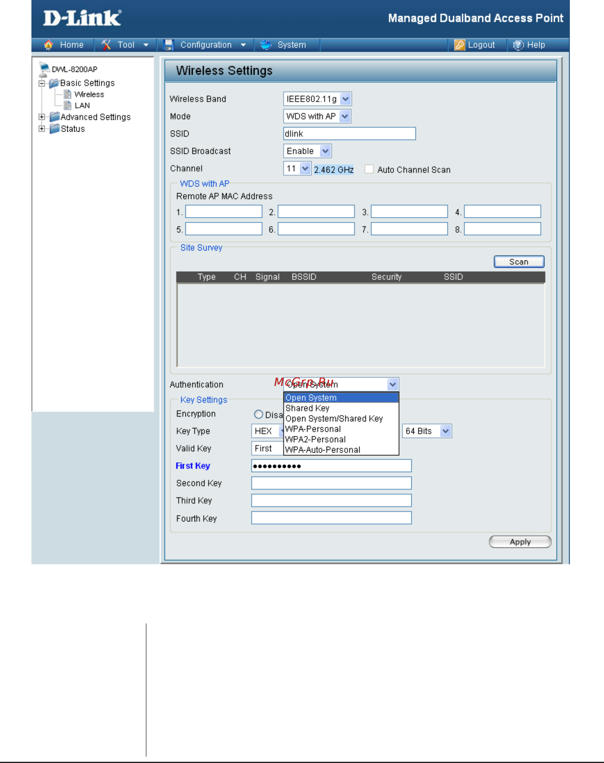Collapse the Basic Settings tree node
The width and height of the screenshot is (604, 763).
pyautogui.click(x=42, y=84)
